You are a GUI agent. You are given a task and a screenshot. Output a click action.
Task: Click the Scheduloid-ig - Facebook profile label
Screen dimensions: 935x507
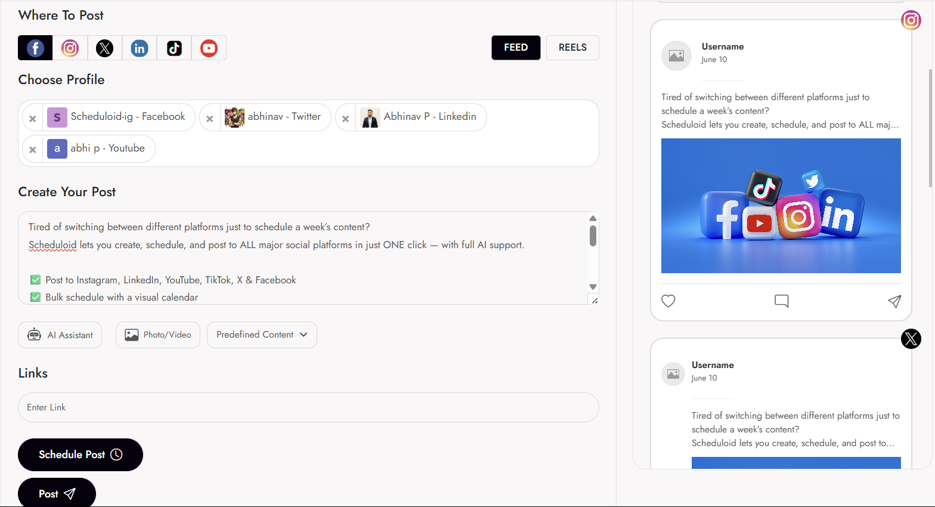point(128,116)
